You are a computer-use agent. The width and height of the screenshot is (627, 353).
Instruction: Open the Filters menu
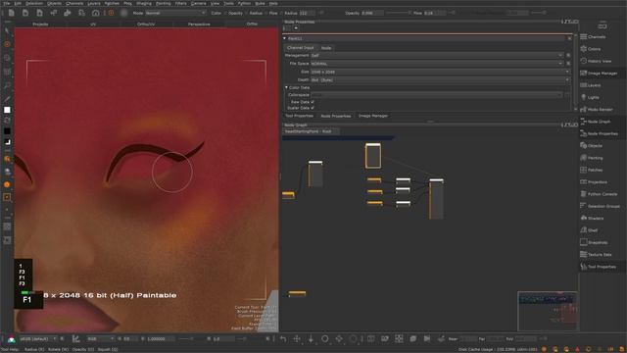tap(180, 3)
